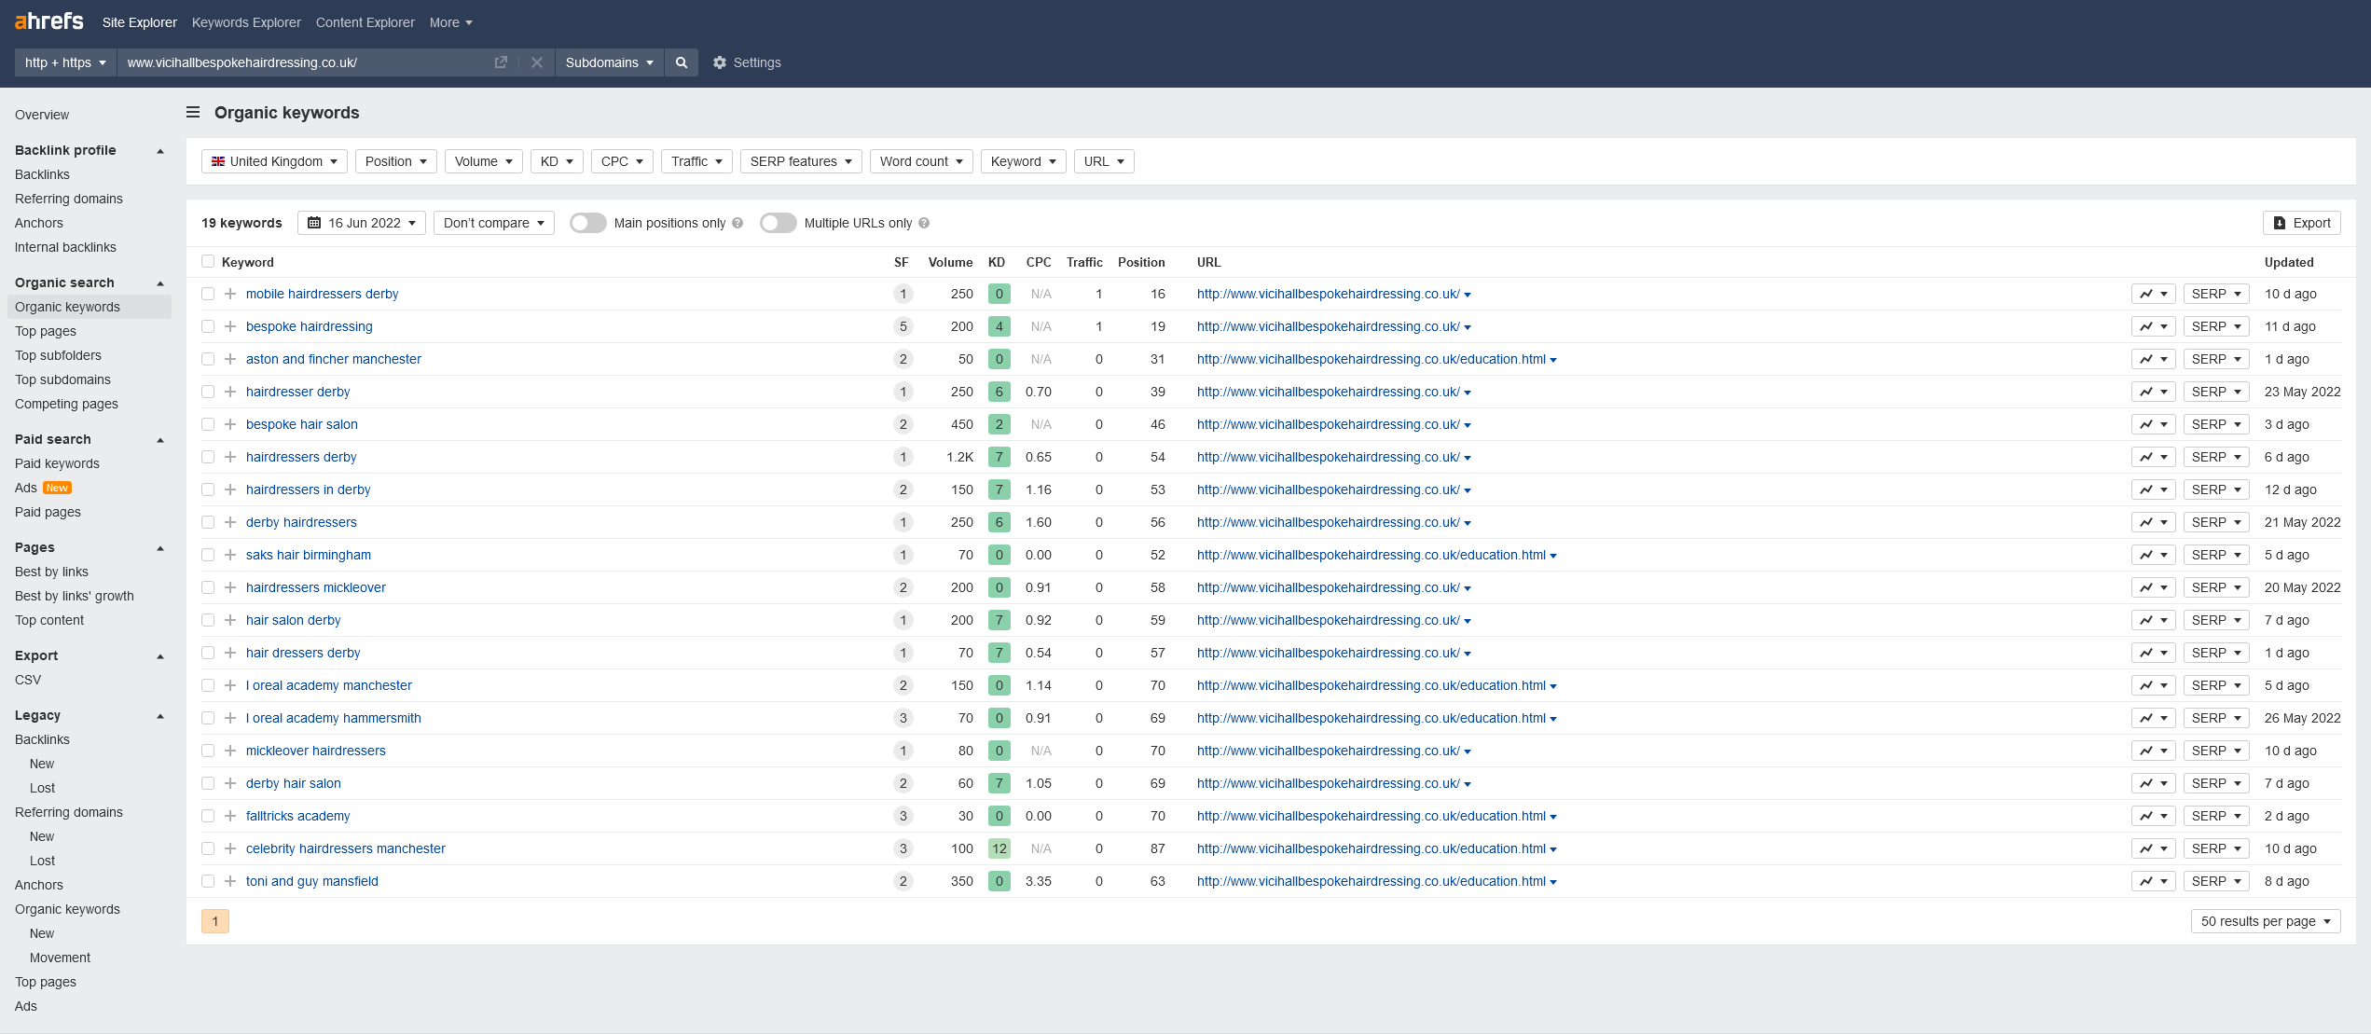Switch to Keywords Explorer
Image resolution: width=2371 pixels, height=1034 pixels.
point(246,21)
